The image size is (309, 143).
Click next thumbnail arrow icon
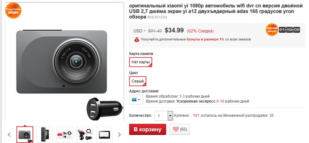click(119, 135)
